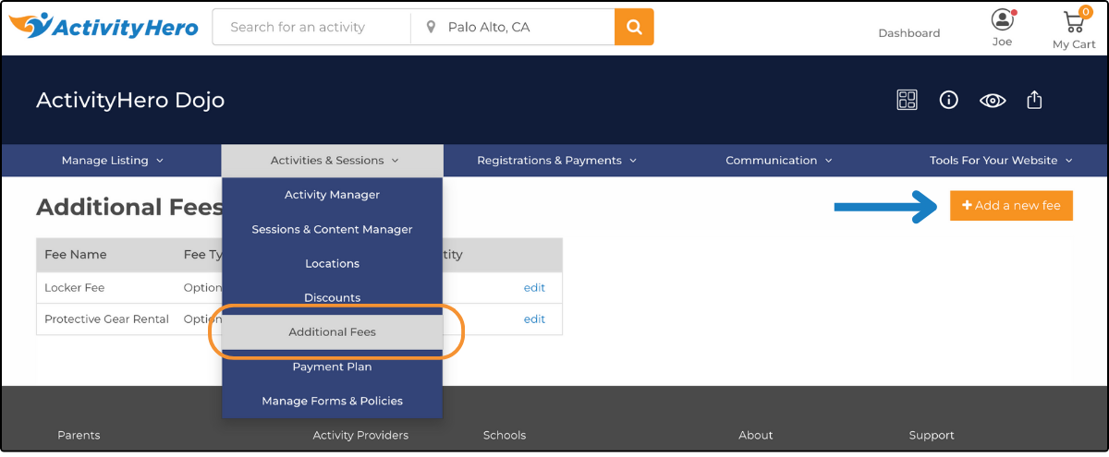This screenshot has height=457, width=1109.
Task: Click the Schools footer heading
Action: tap(505, 435)
